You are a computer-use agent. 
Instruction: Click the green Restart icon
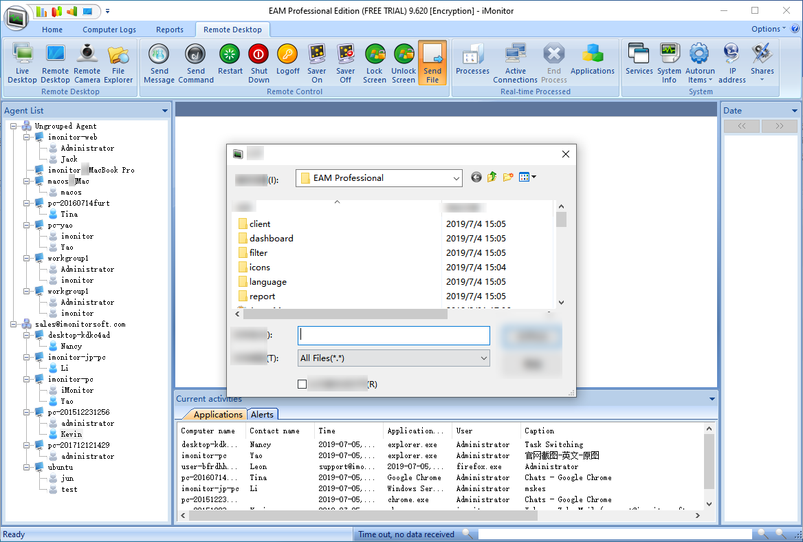pos(230,59)
